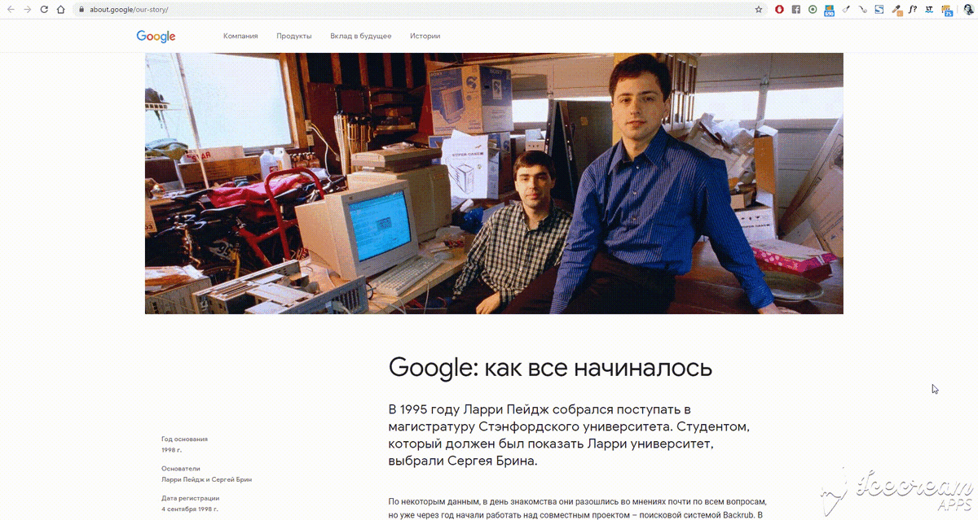
Task: Go to browser home page
Action: (61, 9)
